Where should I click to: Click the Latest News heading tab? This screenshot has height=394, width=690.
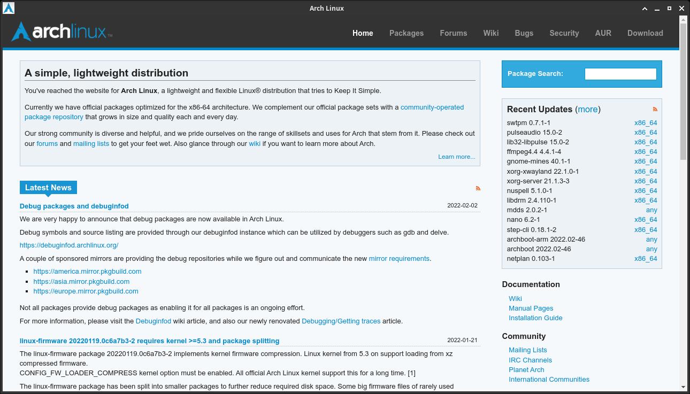tap(48, 188)
